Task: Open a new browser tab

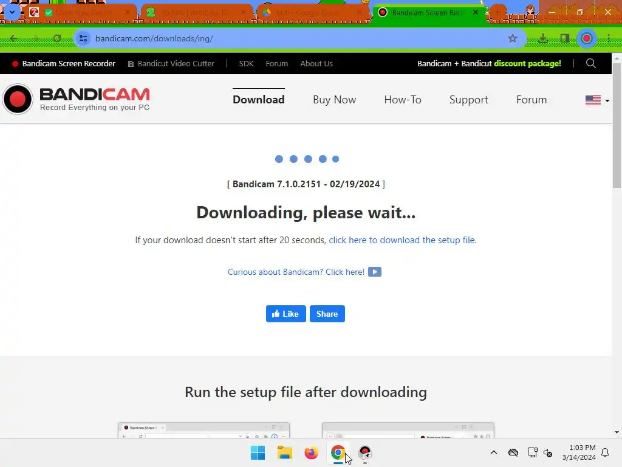Action: pyautogui.click(x=498, y=12)
